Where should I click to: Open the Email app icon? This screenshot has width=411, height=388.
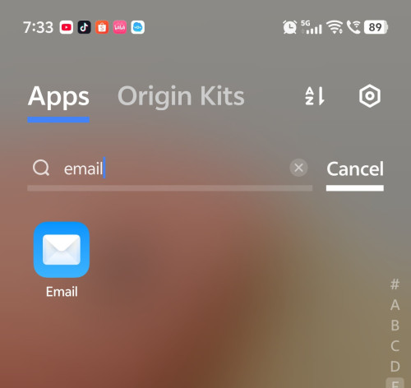tap(62, 250)
